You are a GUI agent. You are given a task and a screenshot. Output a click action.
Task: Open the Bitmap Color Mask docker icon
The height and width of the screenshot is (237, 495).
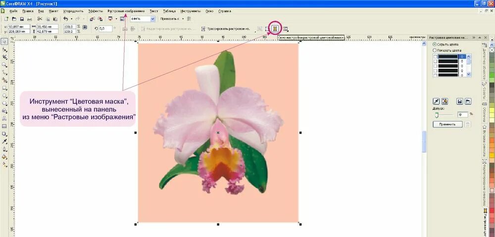(275, 29)
